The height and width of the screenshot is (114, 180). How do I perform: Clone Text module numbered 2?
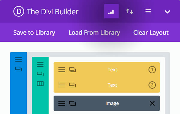click(x=72, y=85)
